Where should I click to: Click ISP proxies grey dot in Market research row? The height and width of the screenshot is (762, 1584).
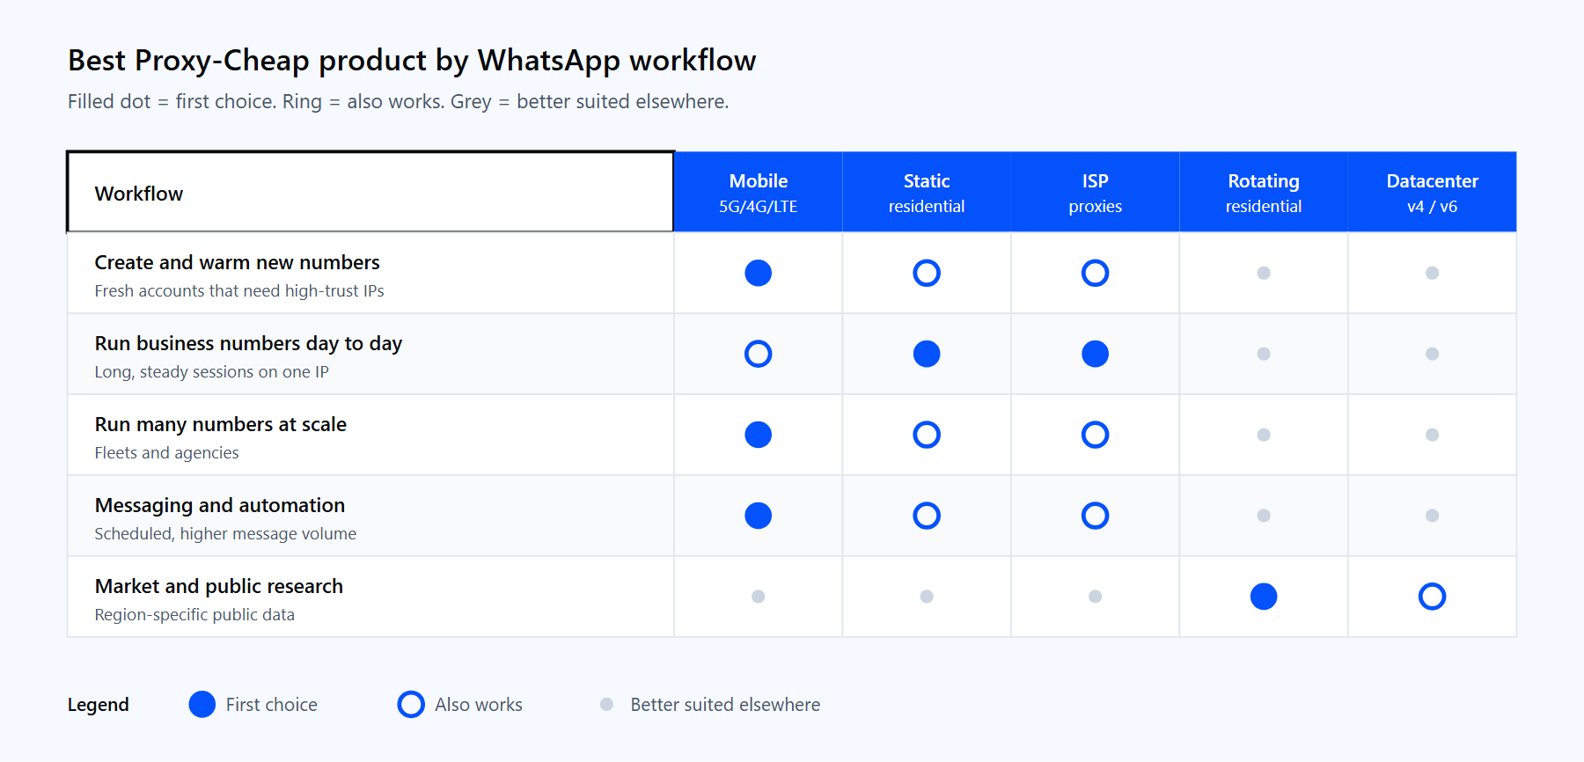[1095, 597]
